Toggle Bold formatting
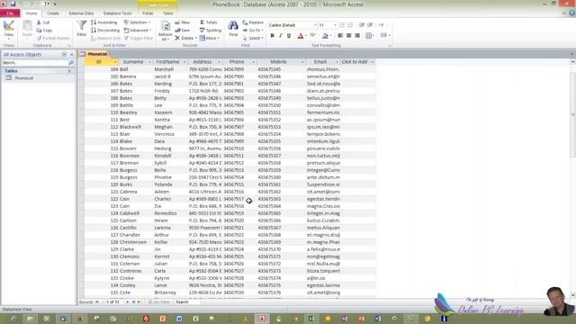The image size is (576, 324). tap(272, 36)
